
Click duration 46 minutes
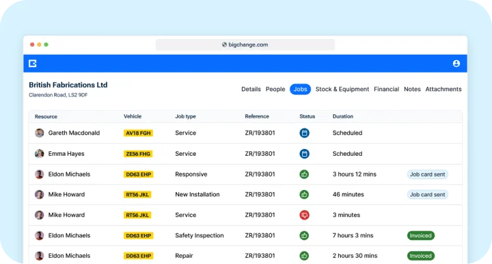(x=348, y=195)
